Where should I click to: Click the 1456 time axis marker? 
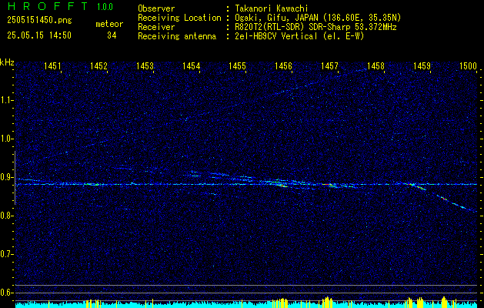click(x=284, y=65)
